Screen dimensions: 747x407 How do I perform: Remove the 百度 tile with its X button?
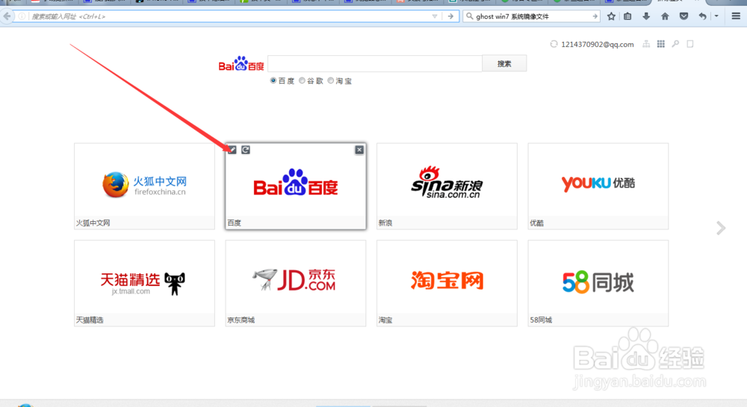(x=359, y=150)
